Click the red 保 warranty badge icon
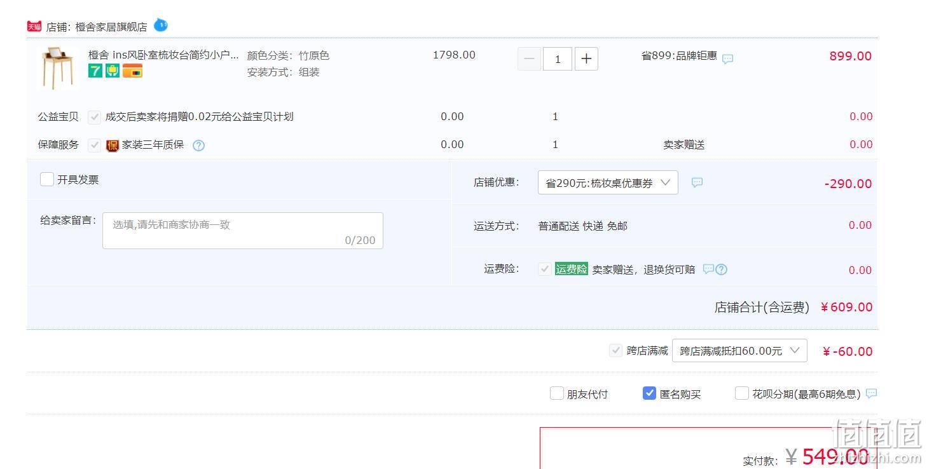Image resolution: width=927 pixels, height=469 pixels. coord(113,146)
